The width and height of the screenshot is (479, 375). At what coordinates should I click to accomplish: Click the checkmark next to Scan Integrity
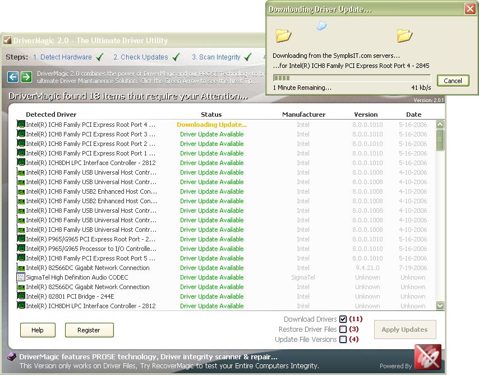[x=248, y=57]
